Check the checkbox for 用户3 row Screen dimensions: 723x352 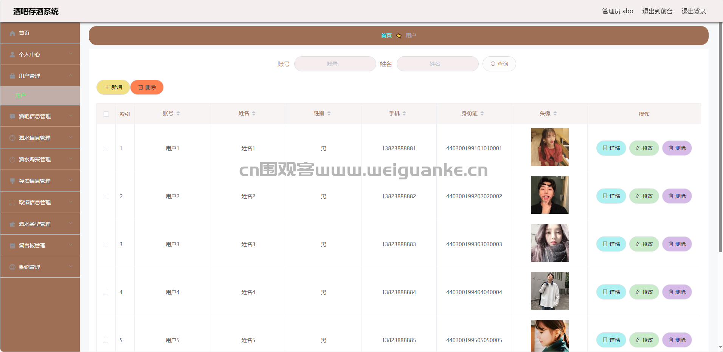(x=106, y=244)
